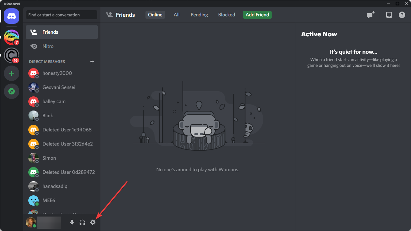
Task: Open the Nitro sidebar item
Action: [62, 46]
